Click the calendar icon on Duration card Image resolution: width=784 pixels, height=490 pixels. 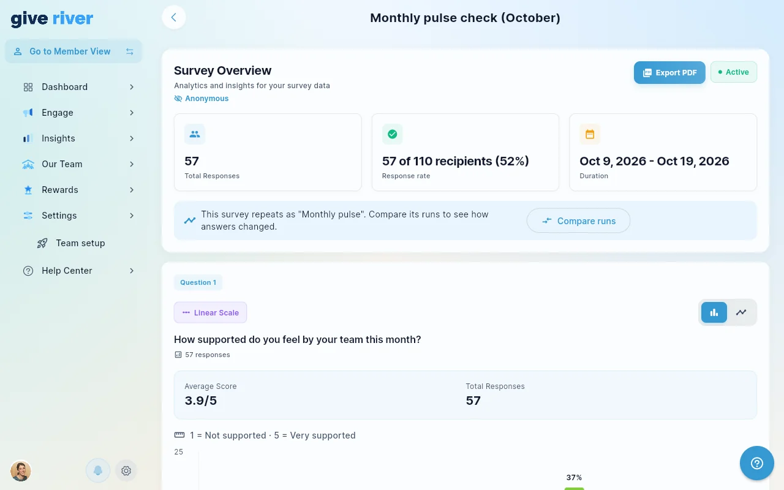pyautogui.click(x=590, y=134)
